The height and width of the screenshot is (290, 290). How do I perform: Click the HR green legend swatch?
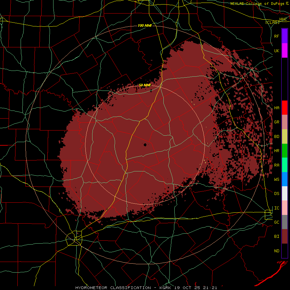[285, 151]
